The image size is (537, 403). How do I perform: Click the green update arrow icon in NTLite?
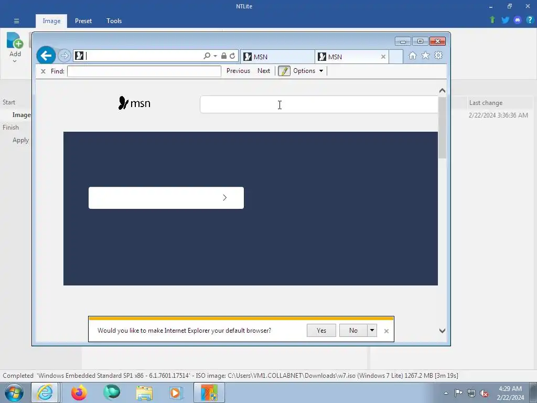coord(492,20)
